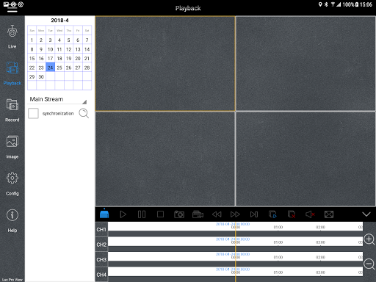Click the location status bar icon

pos(320,4)
